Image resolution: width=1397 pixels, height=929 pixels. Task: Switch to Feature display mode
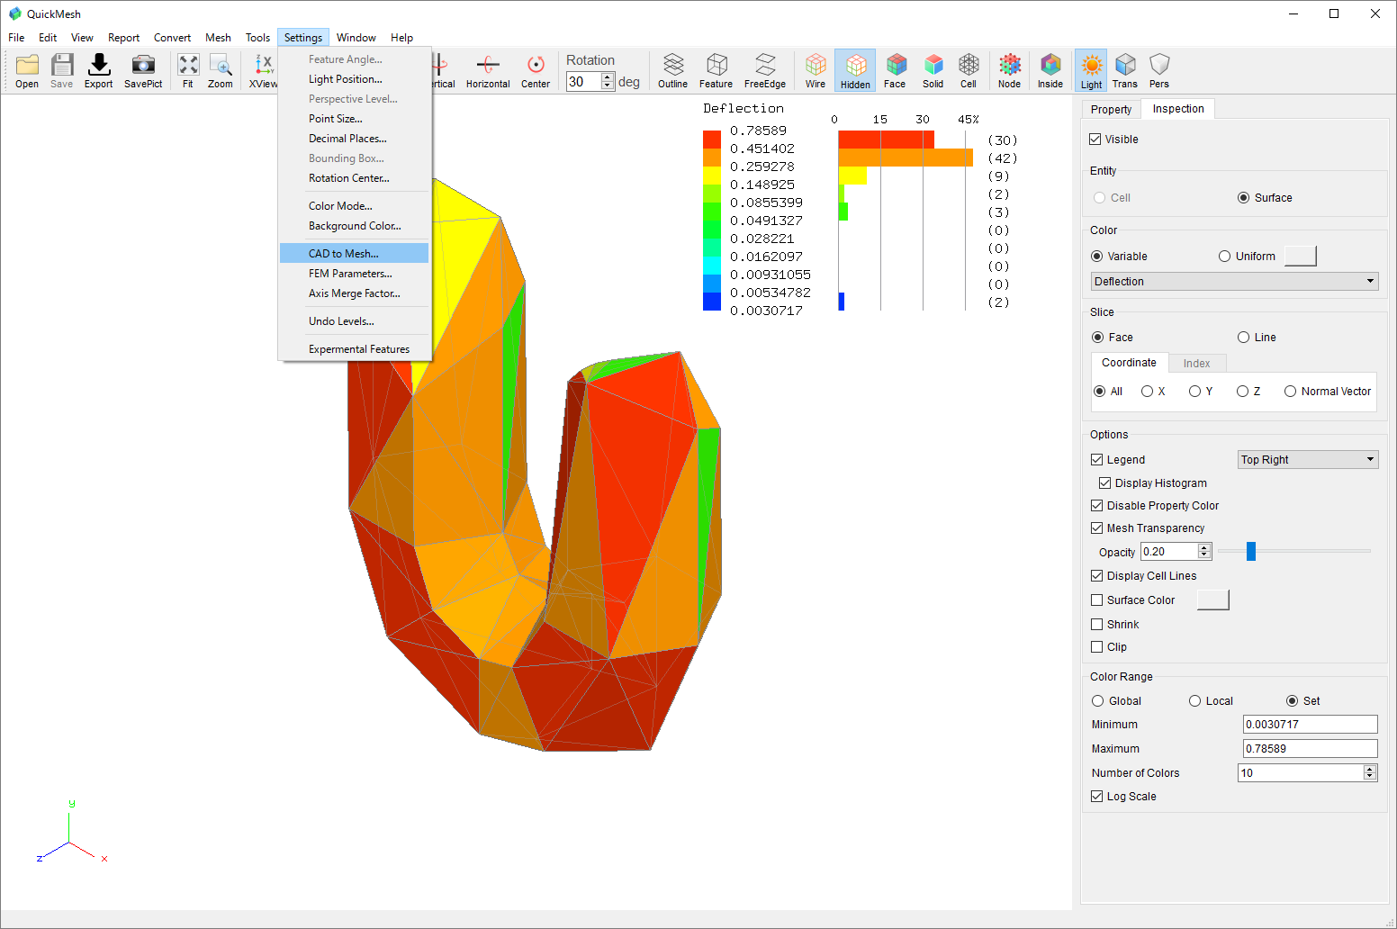716,70
